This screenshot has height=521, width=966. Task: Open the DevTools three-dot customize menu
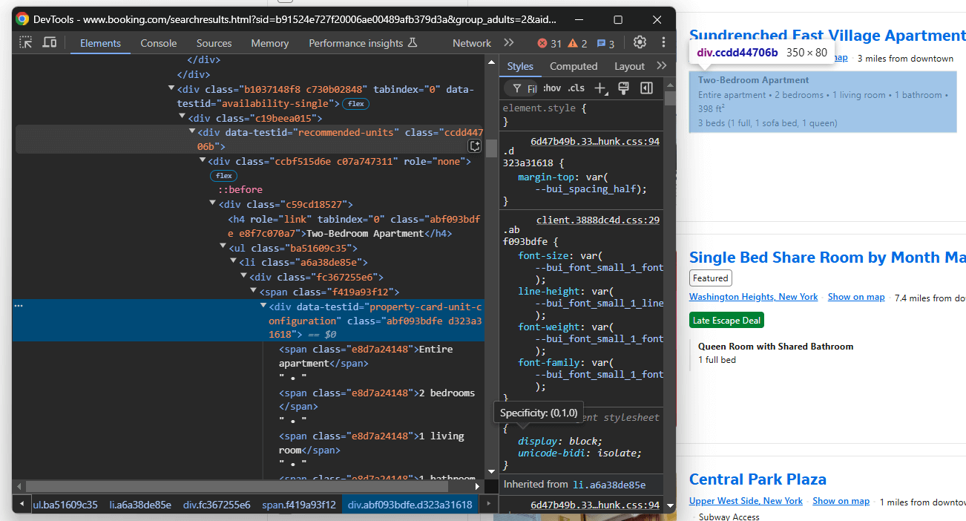[663, 43]
